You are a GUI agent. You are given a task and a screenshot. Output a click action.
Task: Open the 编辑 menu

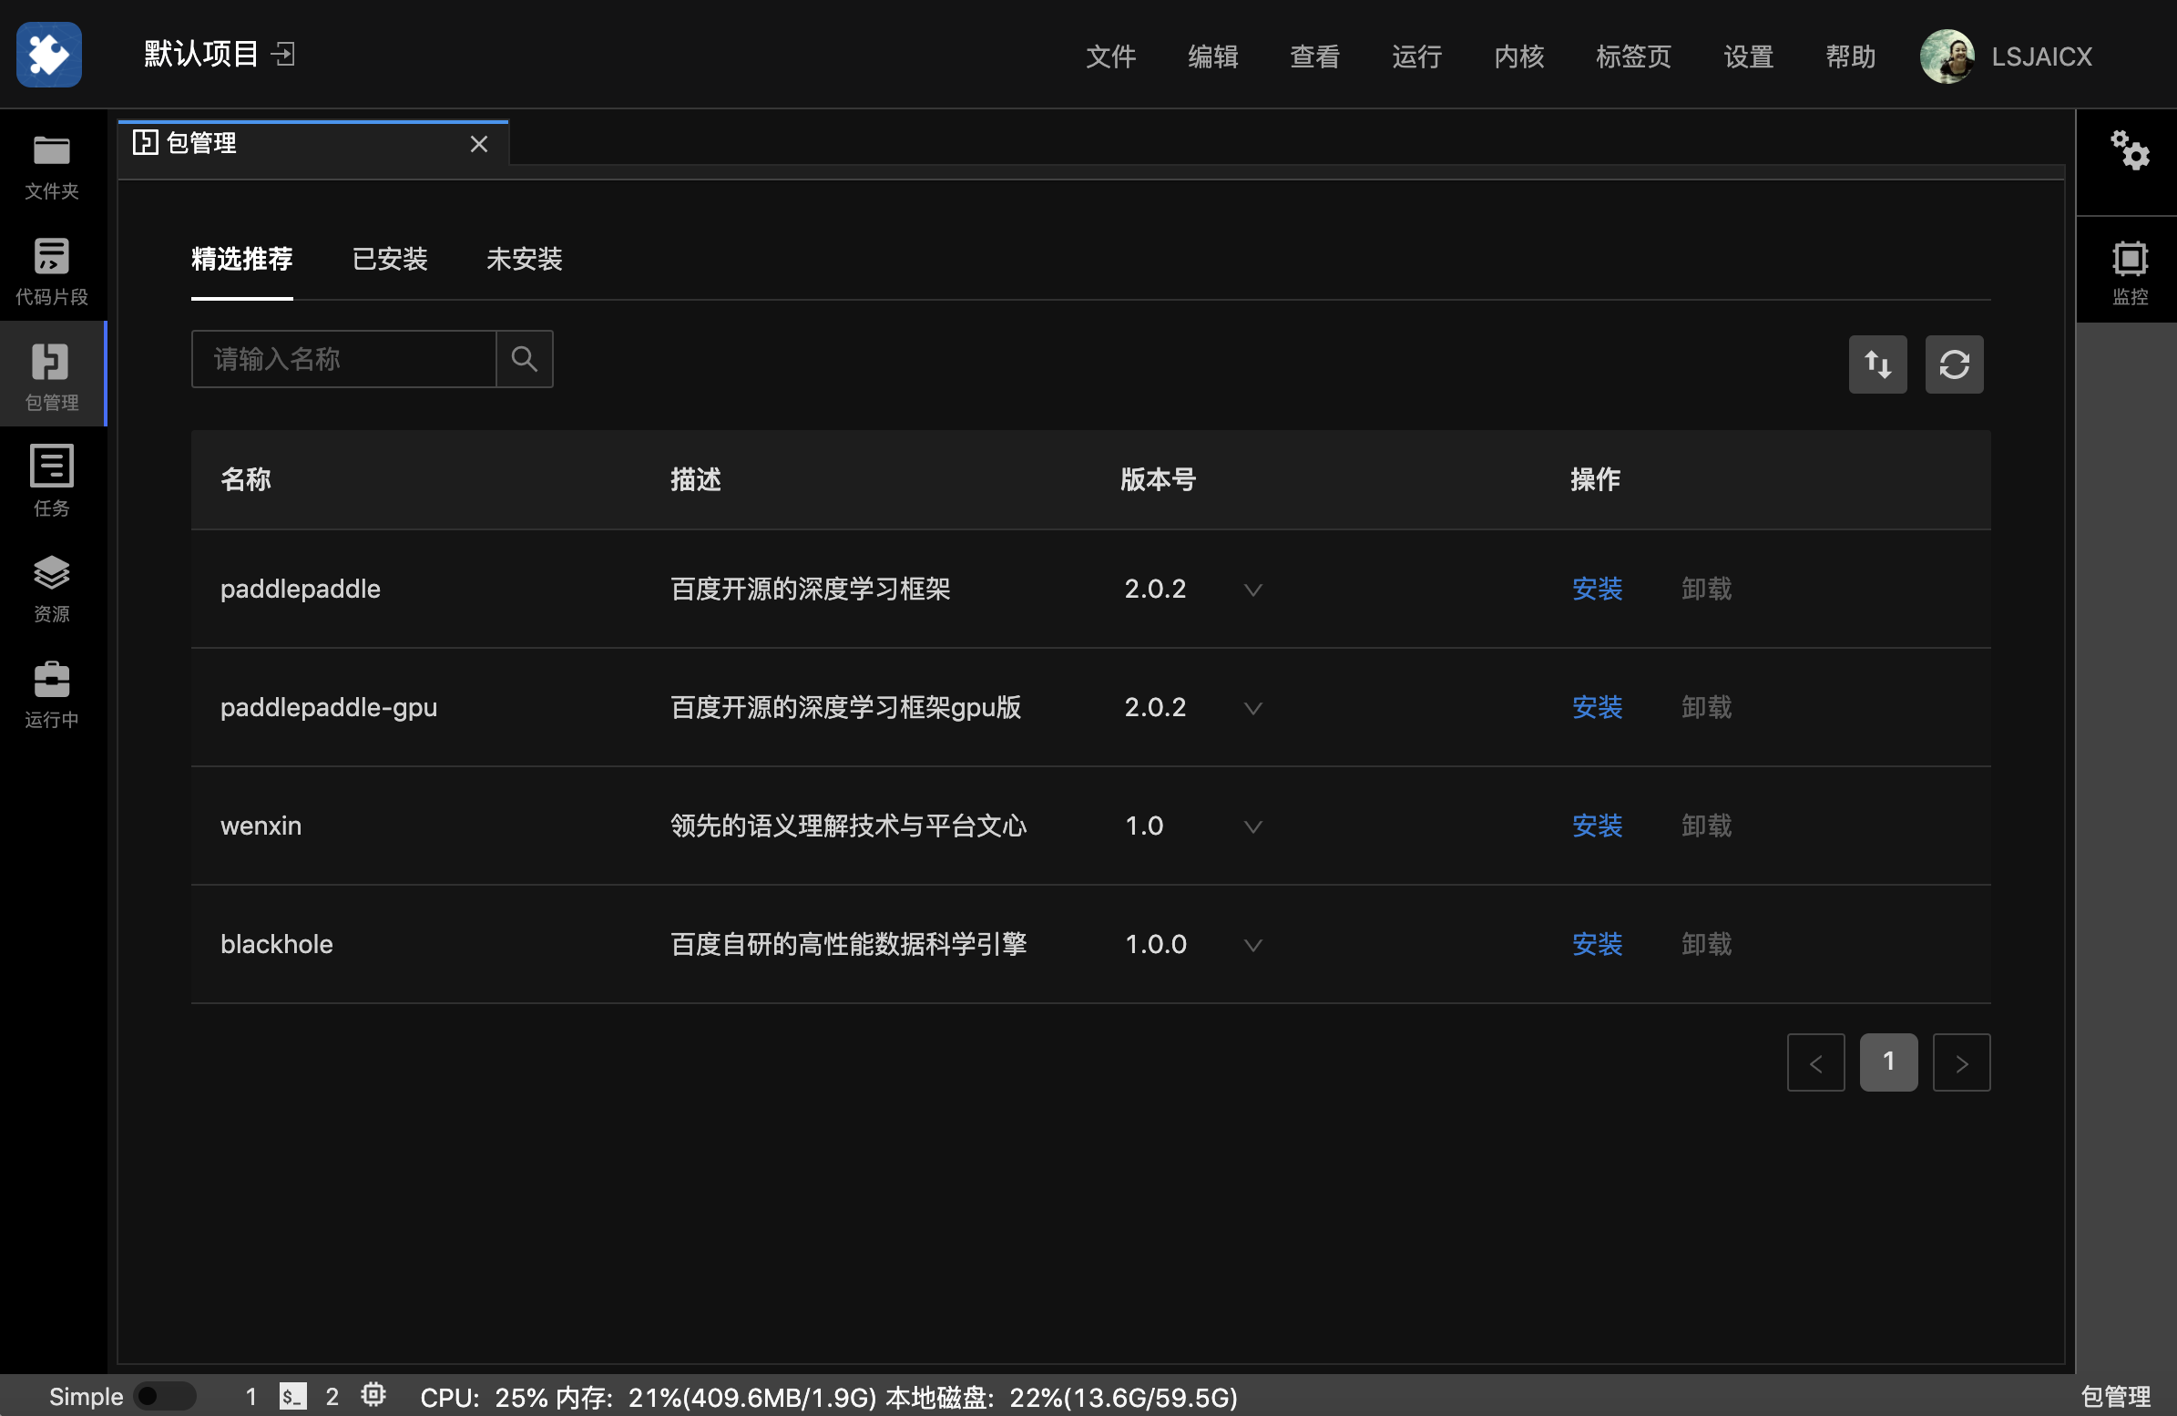tap(1213, 56)
